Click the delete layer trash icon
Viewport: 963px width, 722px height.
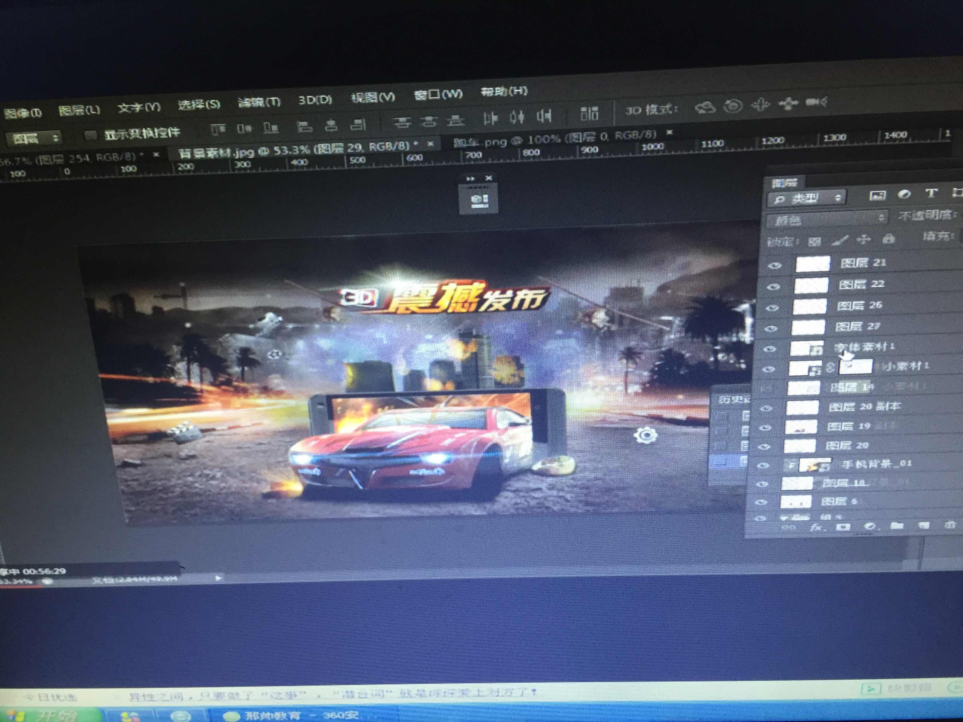coord(950,525)
